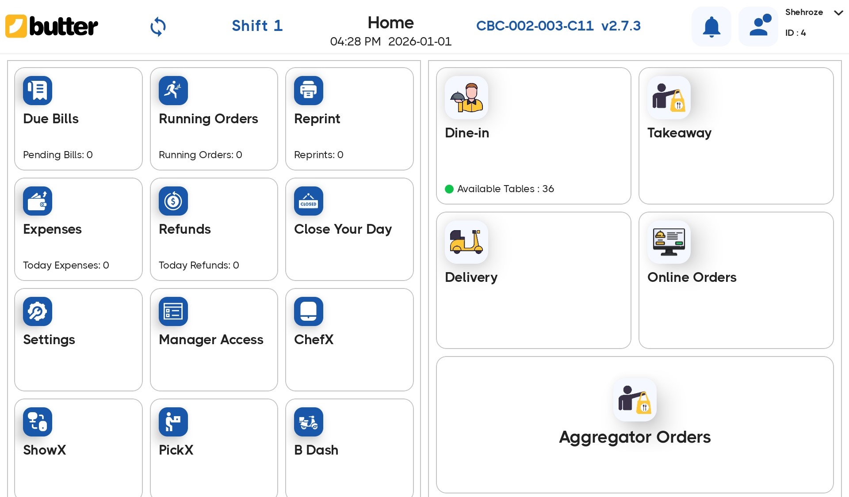The width and height of the screenshot is (849, 497).
Task: Open B Dash scooter icon
Action: (308, 422)
